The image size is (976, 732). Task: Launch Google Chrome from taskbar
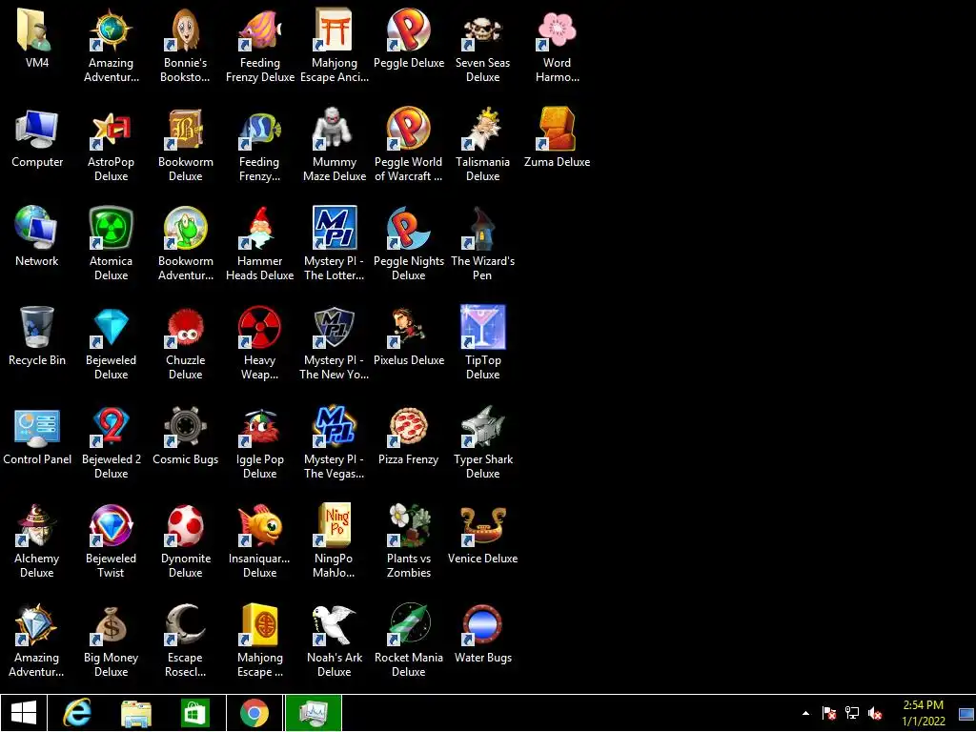pos(254,713)
